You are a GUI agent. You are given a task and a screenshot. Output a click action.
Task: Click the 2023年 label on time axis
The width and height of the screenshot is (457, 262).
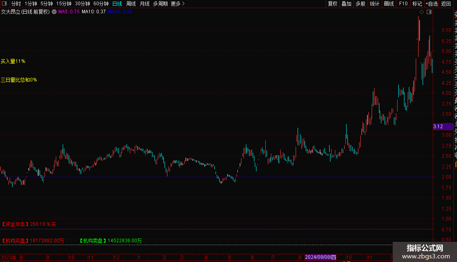(x=8, y=257)
